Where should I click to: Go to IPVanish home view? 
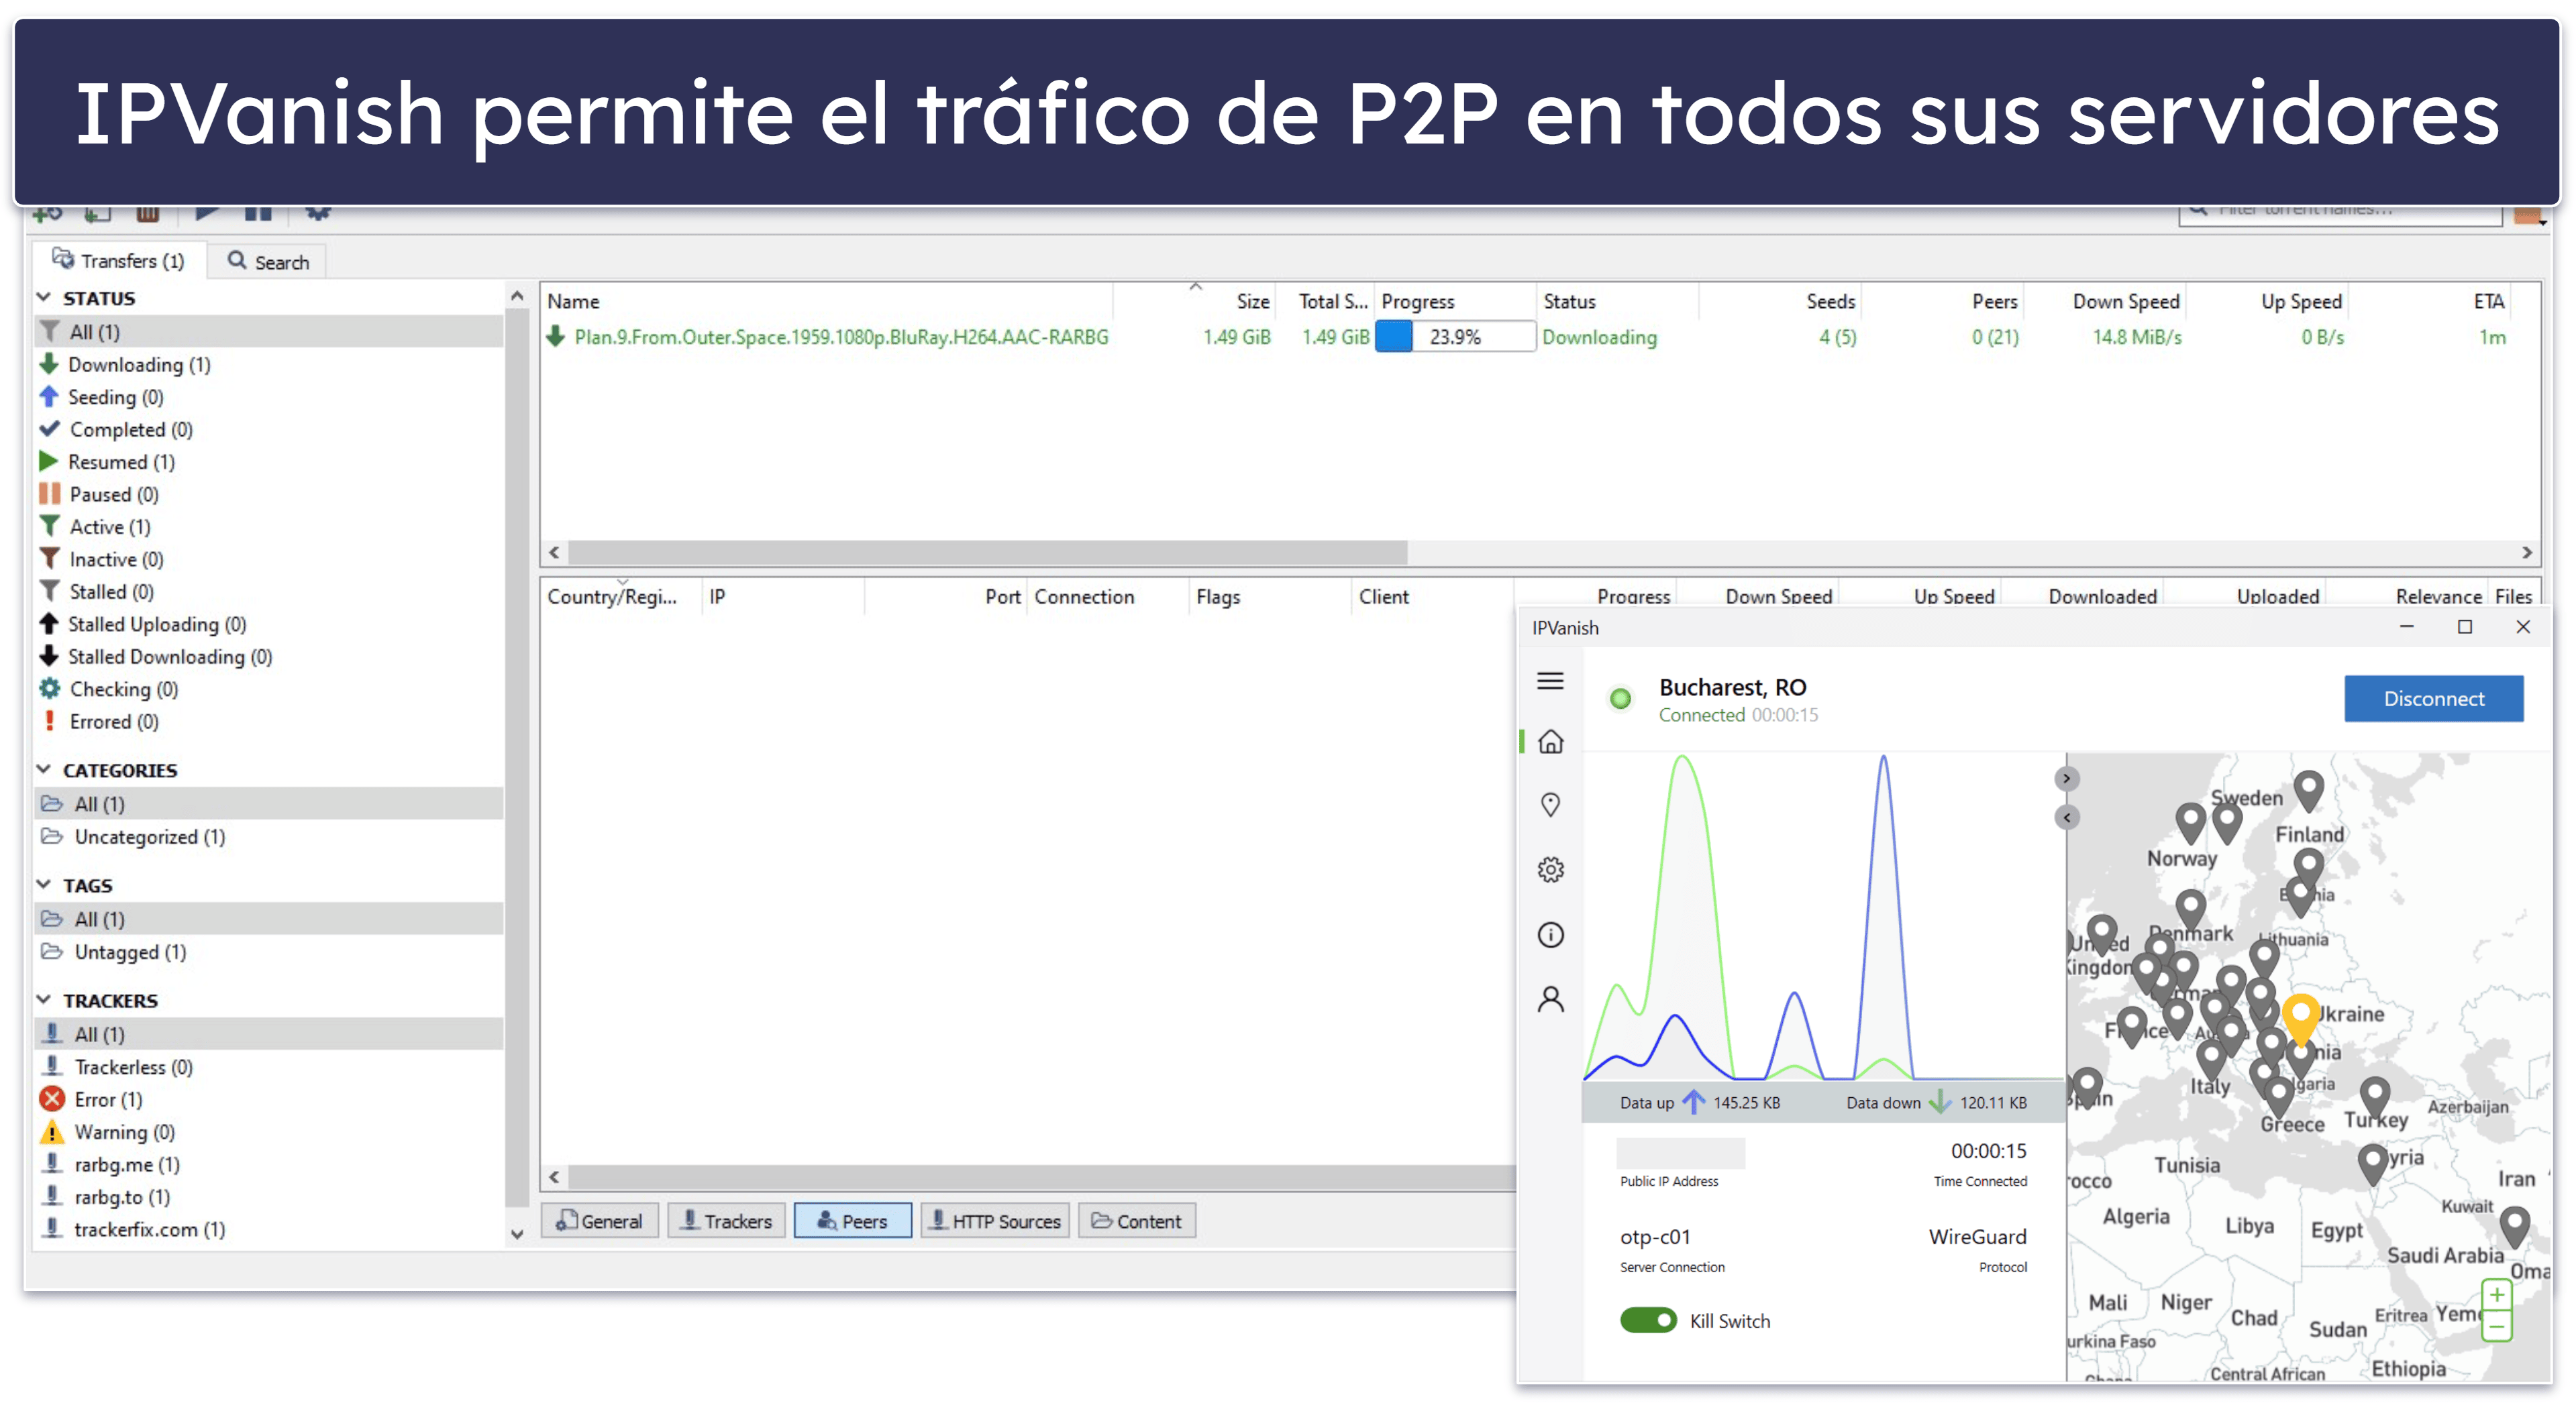tap(1550, 742)
